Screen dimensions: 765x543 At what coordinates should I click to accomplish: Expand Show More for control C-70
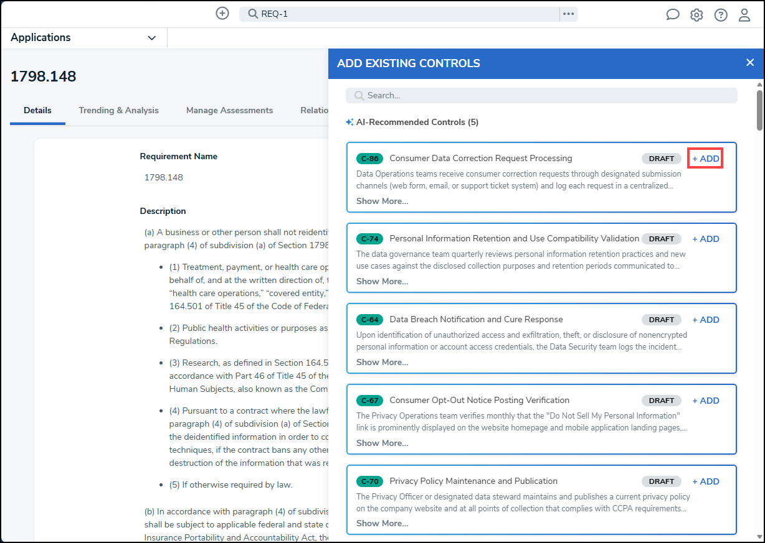coord(383,523)
